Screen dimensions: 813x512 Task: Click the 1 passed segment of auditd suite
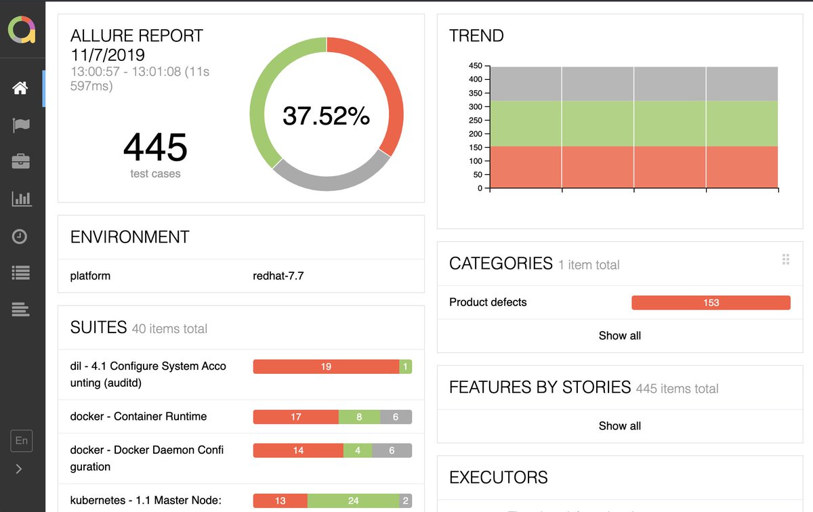(405, 366)
